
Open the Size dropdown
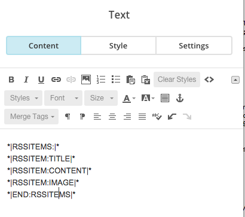[101, 98]
